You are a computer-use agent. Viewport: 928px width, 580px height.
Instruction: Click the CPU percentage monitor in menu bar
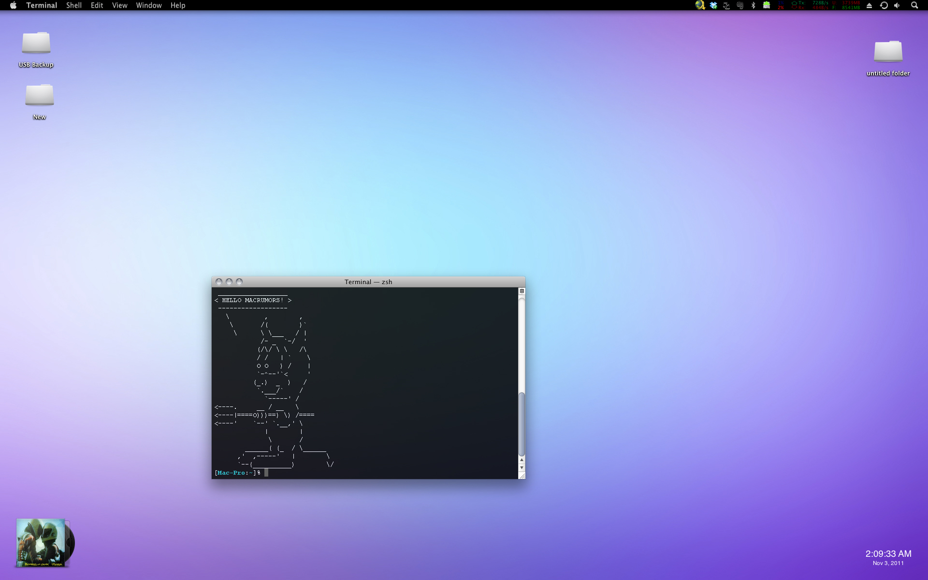coord(781,5)
